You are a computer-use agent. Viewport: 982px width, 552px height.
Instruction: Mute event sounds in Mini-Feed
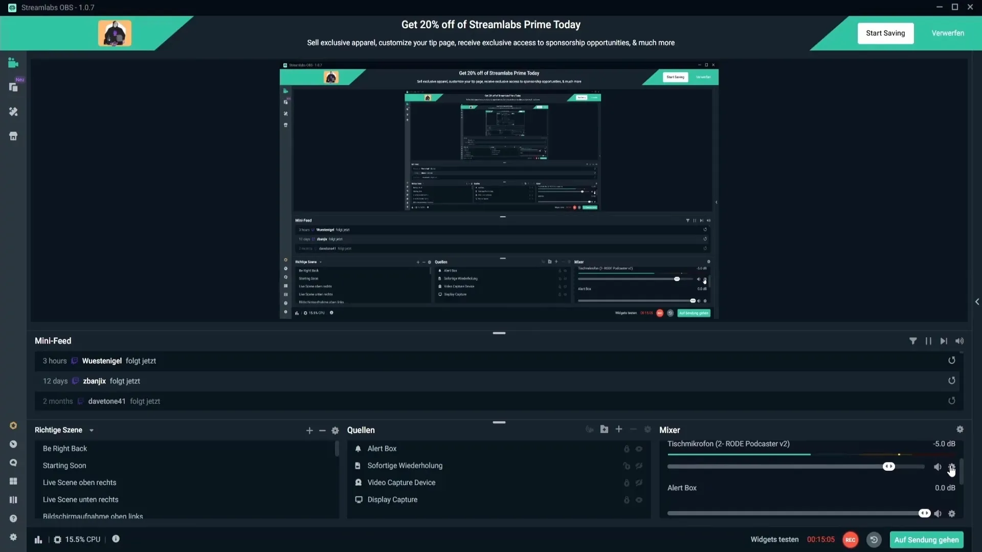959,341
